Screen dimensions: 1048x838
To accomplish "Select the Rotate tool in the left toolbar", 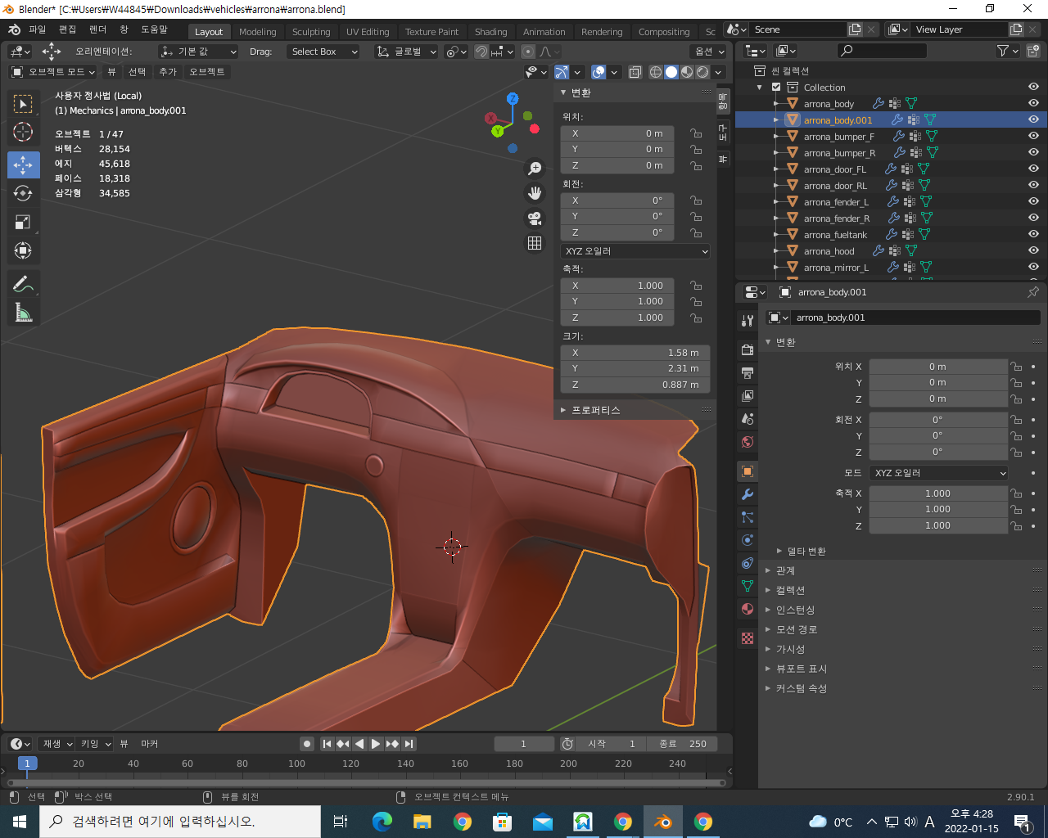I will [x=23, y=193].
